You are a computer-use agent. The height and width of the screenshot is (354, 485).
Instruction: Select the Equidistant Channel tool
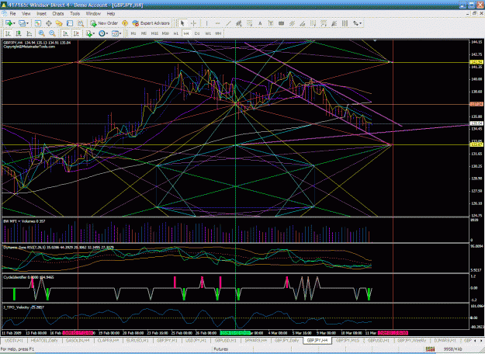click(292, 23)
